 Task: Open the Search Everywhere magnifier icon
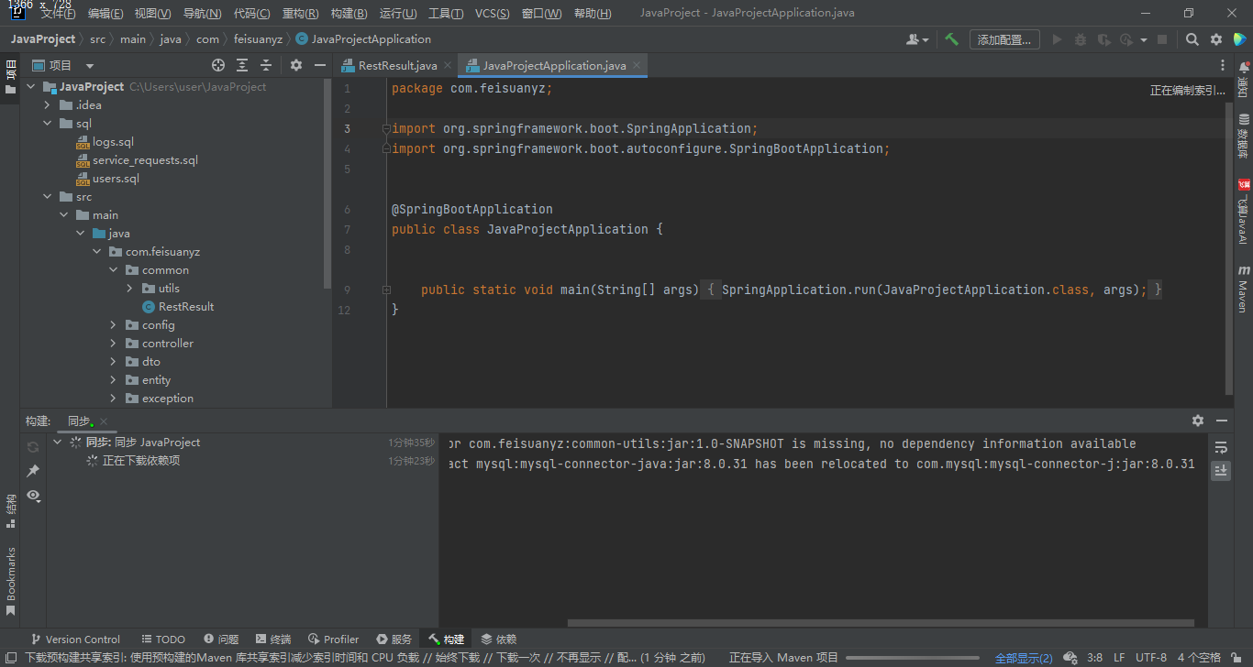[1192, 39]
